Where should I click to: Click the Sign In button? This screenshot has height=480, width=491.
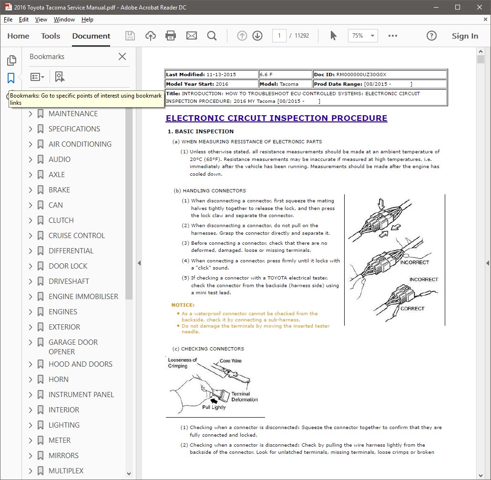[x=465, y=36]
